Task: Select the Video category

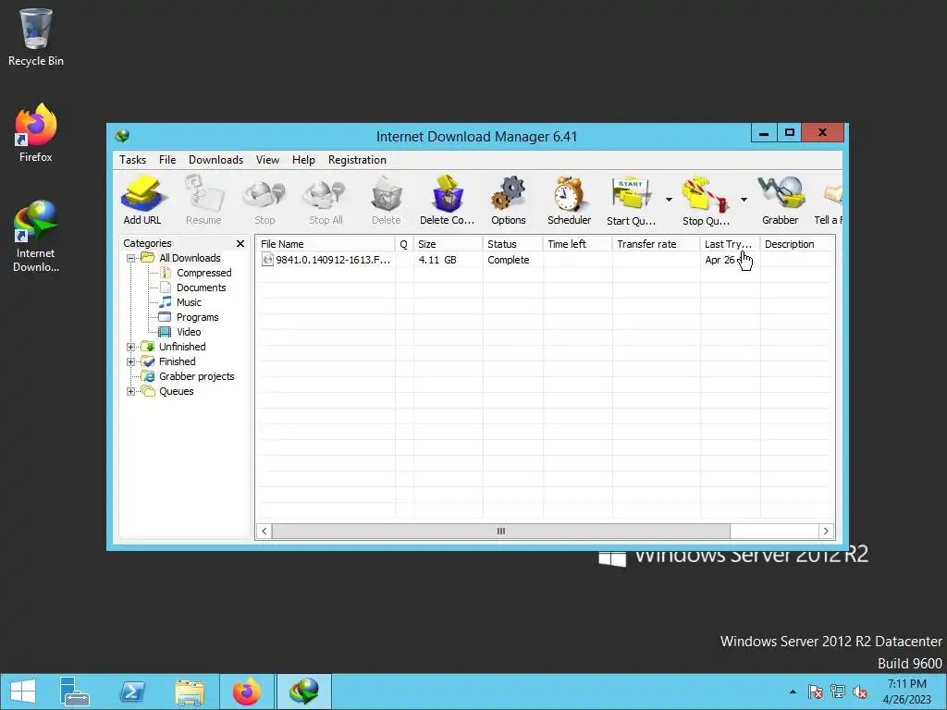Action: 189,332
